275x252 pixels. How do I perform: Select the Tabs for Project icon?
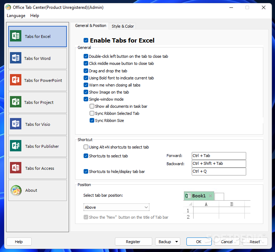coord(16,102)
